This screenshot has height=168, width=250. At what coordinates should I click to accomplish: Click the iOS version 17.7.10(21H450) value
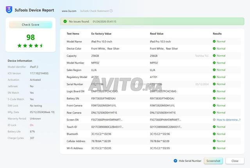pyautogui.click(x=39, y=73)
